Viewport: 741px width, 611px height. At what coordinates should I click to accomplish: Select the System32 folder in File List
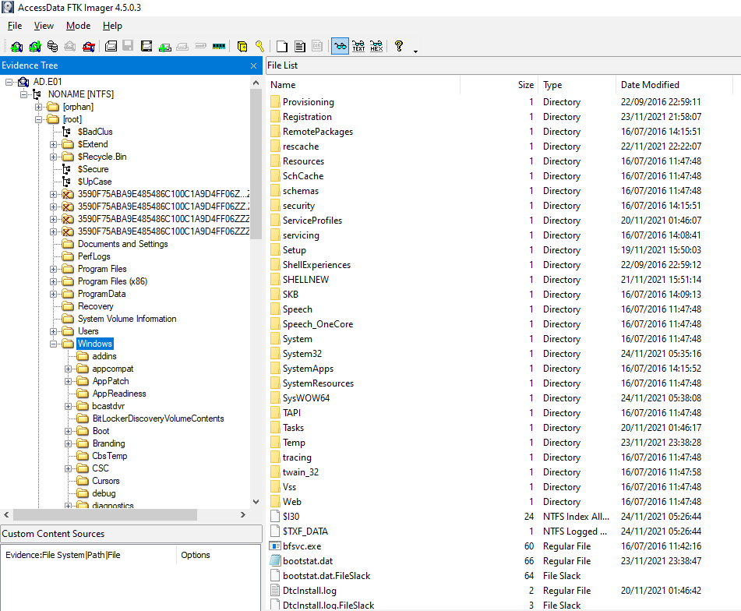297,354
